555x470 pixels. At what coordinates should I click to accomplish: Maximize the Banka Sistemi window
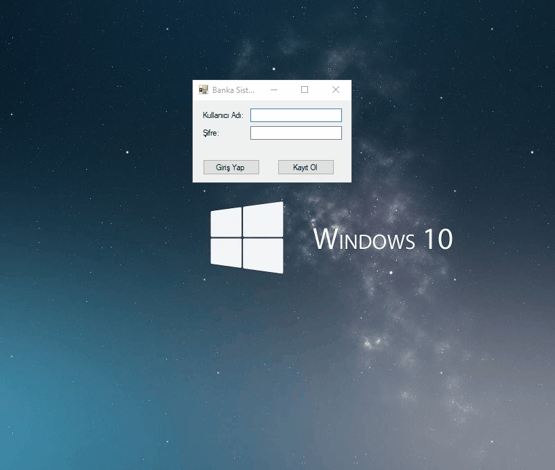click(x=305, y=90)
